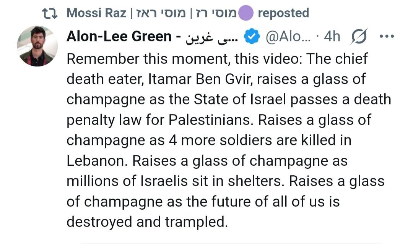Click the purple circle emoji beside the reposter name
This screenshot has width=413, height=244.
(246, 13)
